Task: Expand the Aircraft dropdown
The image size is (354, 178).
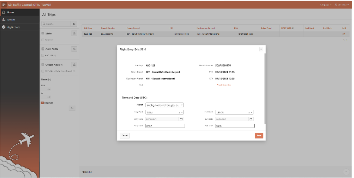Action: tap(182, 105)
